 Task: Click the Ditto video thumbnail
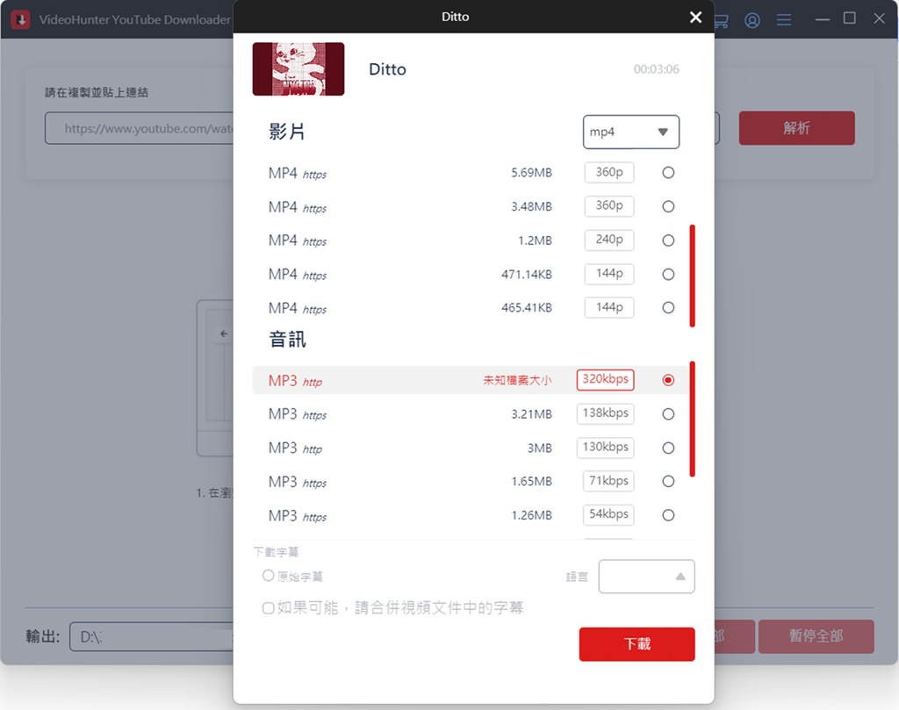[298, 69]
